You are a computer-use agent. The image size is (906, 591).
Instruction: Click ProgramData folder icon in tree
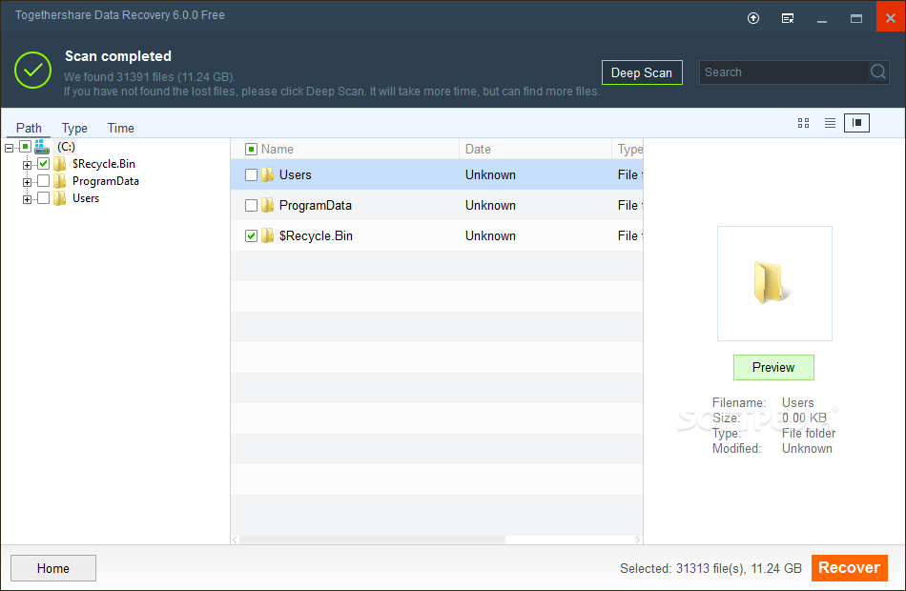[59, 181]
